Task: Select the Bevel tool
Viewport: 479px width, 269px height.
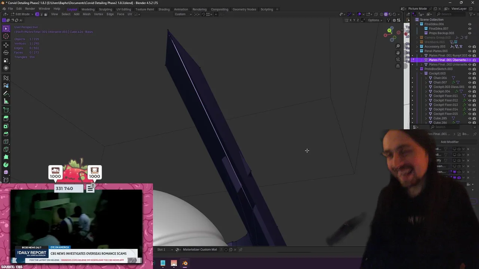Action: point(6,134)
